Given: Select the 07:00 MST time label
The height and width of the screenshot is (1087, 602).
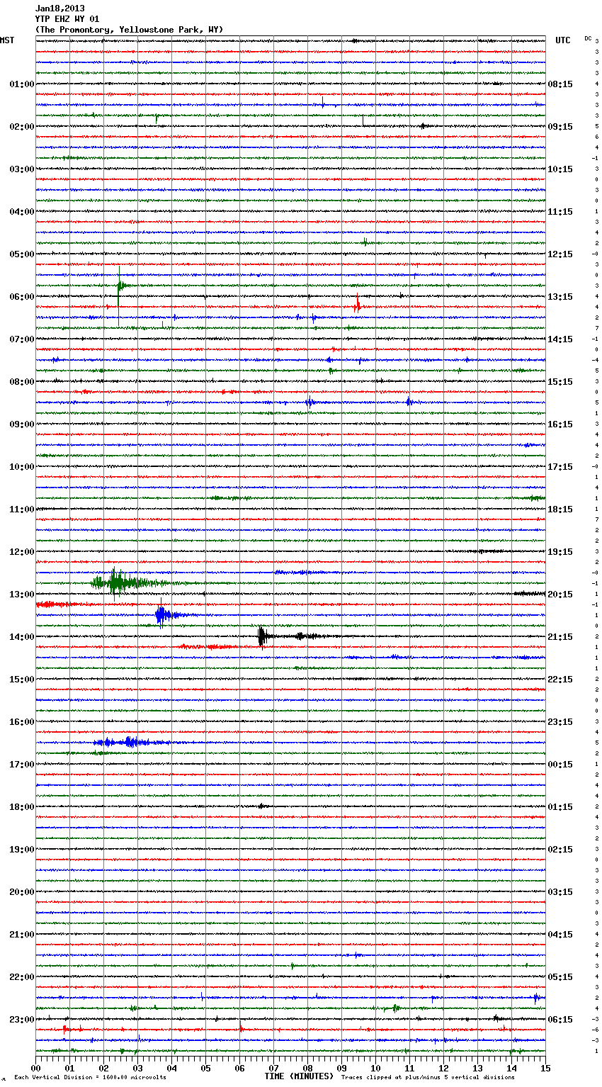Looking at the screenshot, I should 22,339.
